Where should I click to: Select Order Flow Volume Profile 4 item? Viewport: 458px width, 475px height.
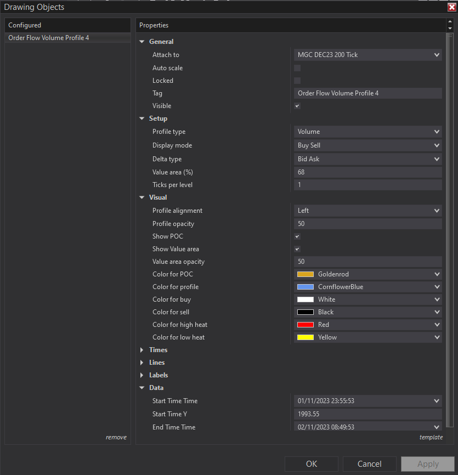[x=49, y=38]
